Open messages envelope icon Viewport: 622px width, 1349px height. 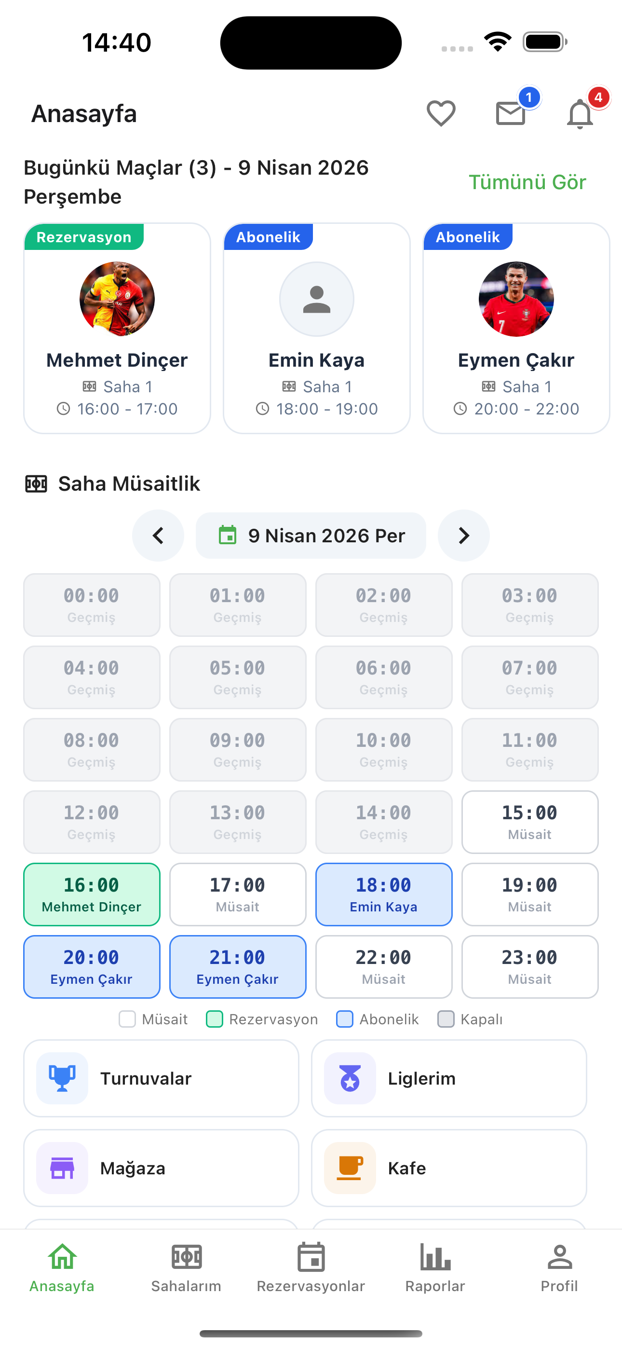click(511, 113)
